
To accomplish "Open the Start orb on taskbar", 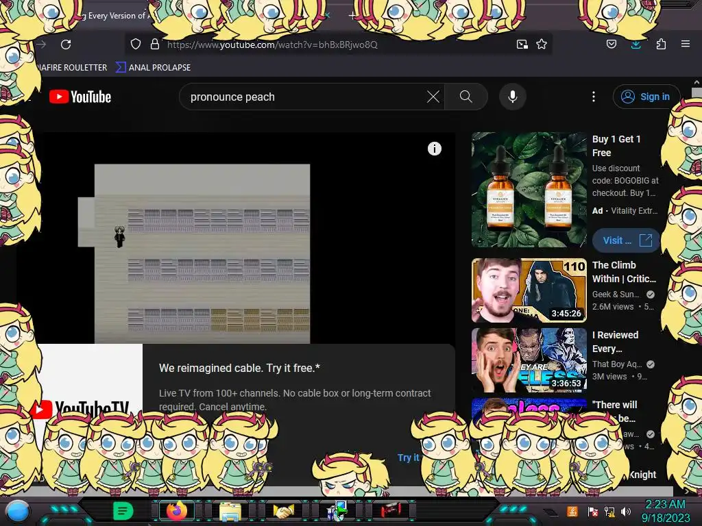I will 18,511.
